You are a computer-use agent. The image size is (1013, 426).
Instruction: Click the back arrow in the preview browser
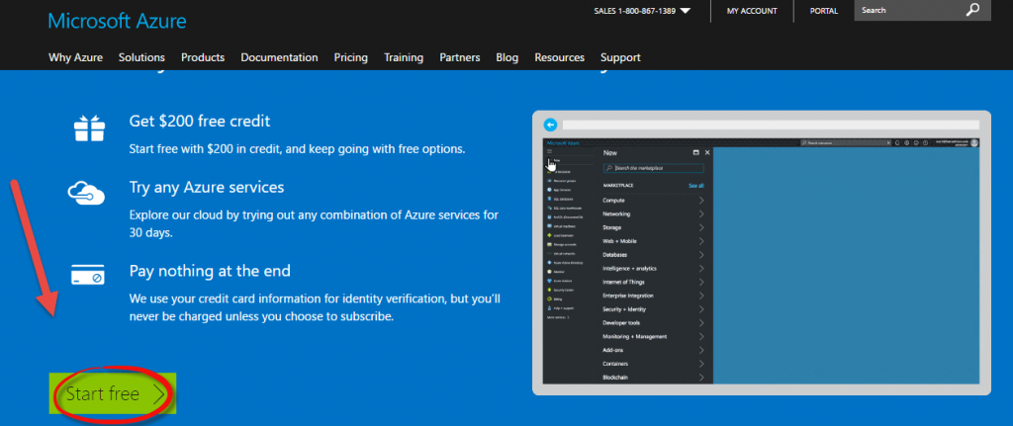550,125
